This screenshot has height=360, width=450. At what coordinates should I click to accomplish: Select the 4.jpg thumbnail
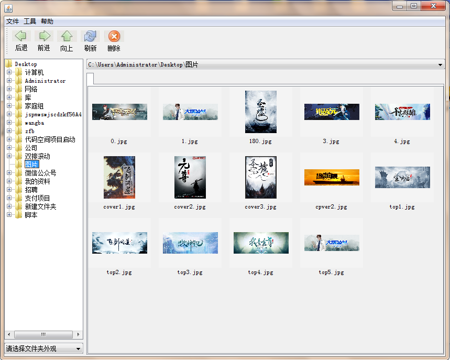click(402, 112)
